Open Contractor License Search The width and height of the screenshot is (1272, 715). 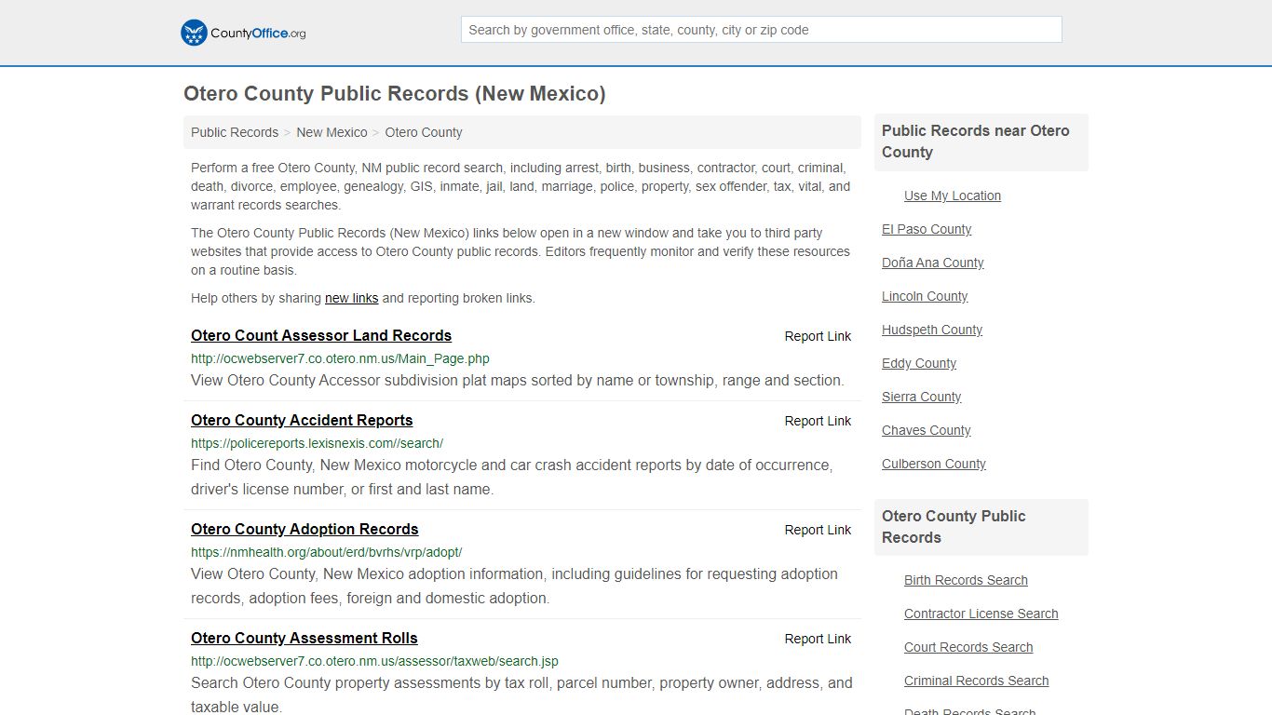(981, 614)
